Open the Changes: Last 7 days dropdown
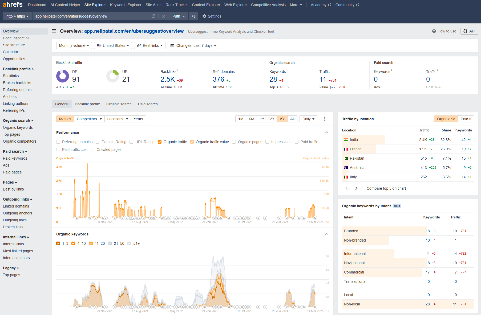Screen dimensions: 481x315 tap(193, 45)
